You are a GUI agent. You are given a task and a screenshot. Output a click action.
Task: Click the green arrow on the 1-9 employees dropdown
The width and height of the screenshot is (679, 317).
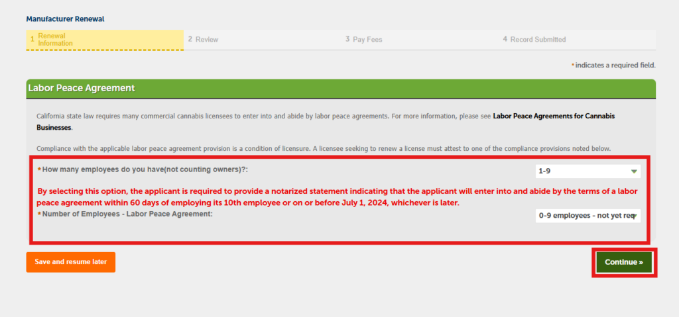click(x=634, y=171)
